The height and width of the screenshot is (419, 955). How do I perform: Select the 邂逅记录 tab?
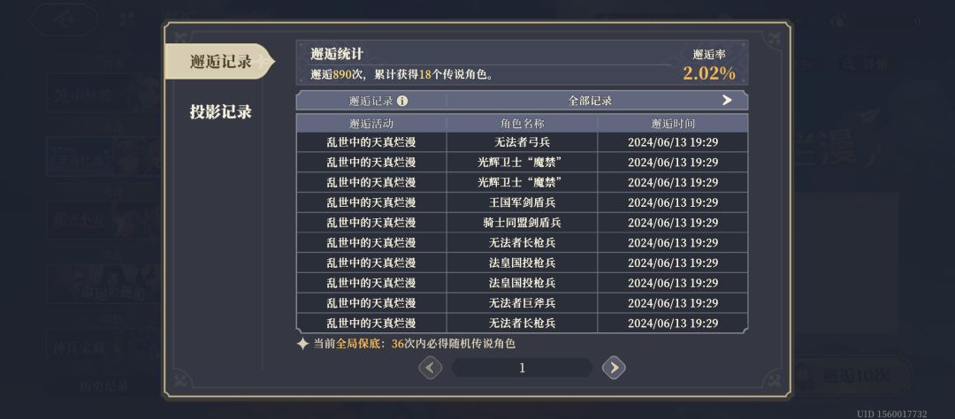(x=220, y=62)
